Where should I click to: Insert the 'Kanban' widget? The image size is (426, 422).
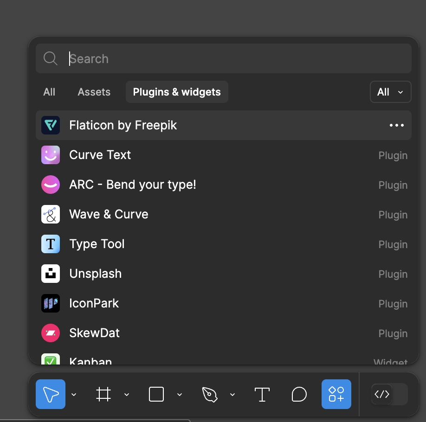click(224, 357)
